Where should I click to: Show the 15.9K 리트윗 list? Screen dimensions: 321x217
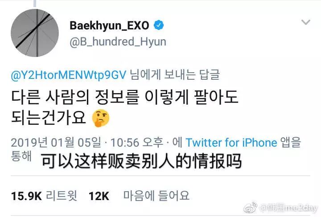coord(44,196)
